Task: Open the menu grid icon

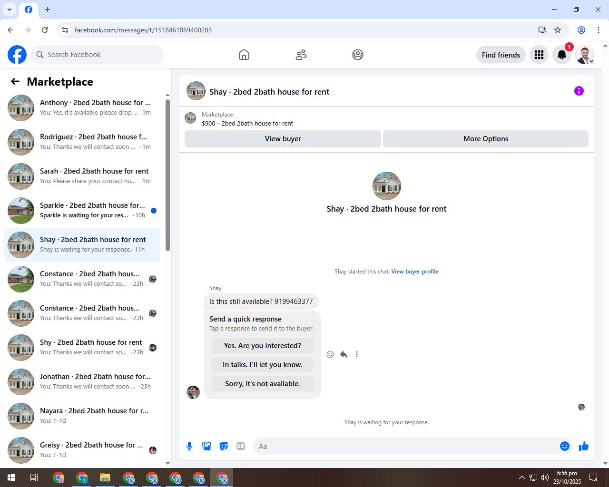Action: 539,55
